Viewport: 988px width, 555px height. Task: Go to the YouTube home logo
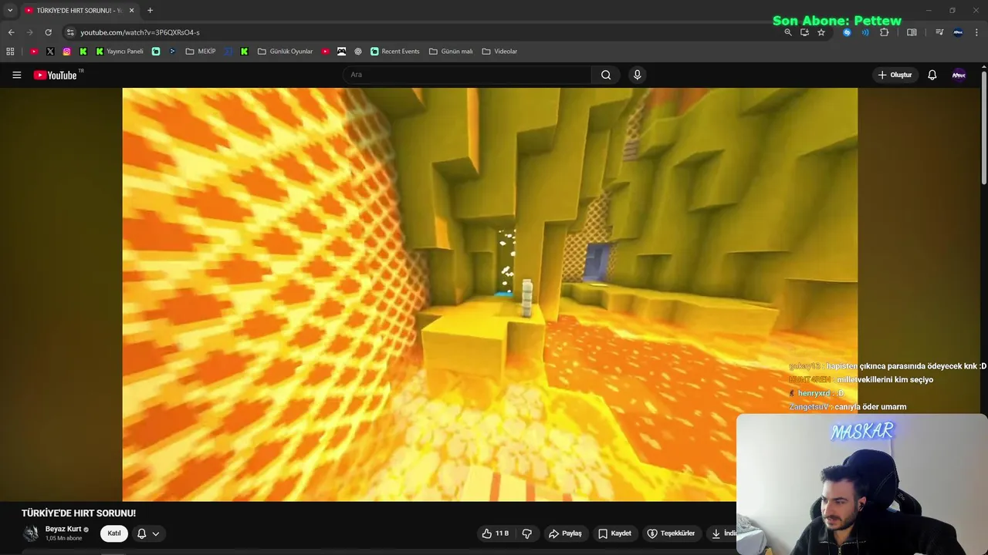(x=56, y=75)
